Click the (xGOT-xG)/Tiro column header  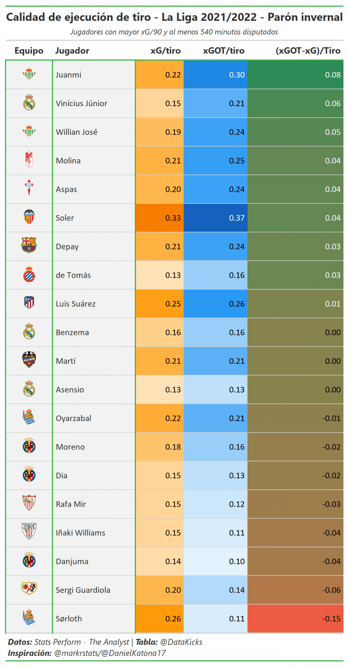(x=308, y=51)
